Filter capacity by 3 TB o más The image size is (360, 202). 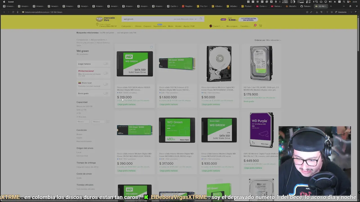pos(81,117)
